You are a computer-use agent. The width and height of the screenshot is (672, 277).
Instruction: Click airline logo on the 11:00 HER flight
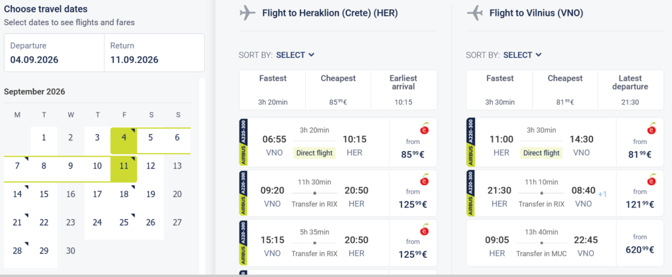pos(652,130)
